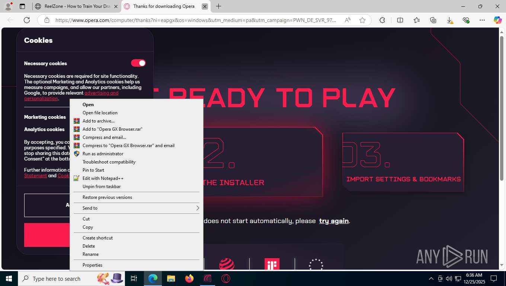The width and height of the screenshot is (506, 286).
Task: Select Create shortcut
Action: point(136,238)
